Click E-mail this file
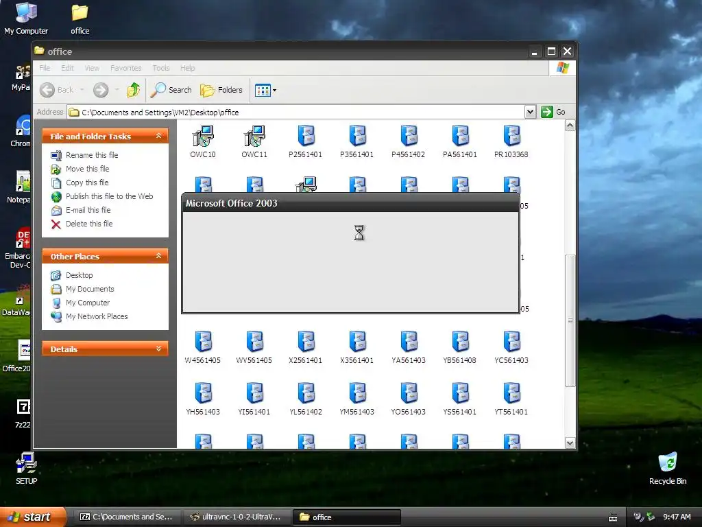The image size is (702, 527). pos(88,210)
